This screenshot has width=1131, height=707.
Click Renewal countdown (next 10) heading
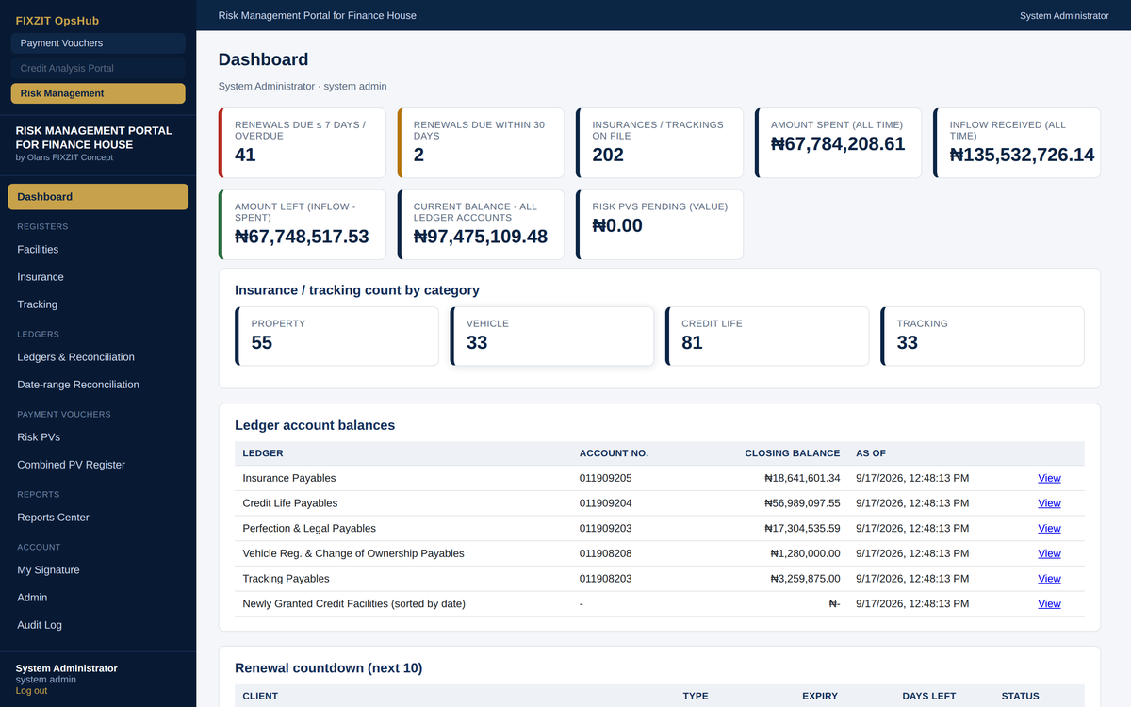point(328,668)
